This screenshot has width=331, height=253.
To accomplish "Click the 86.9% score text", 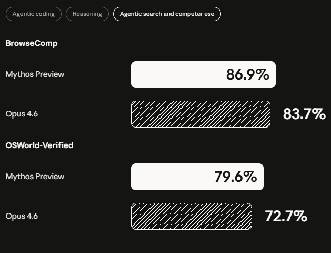I will (247, 74).
